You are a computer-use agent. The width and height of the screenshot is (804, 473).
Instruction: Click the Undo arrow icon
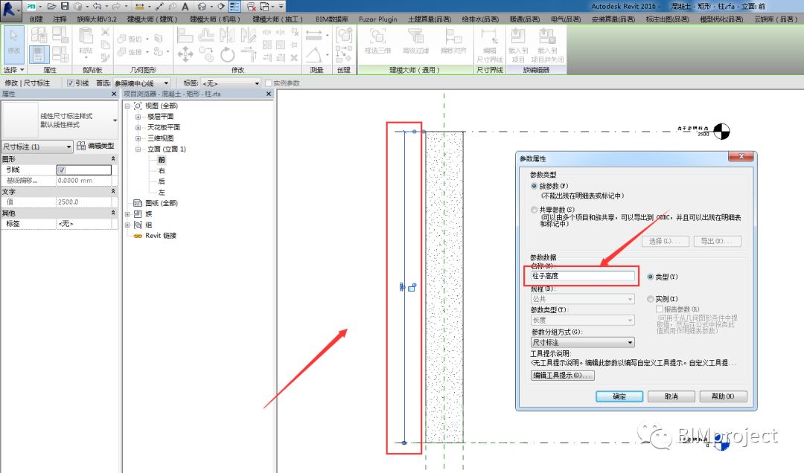96,6
